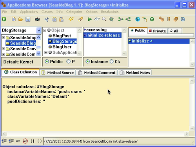Click the green play execute icon

pyautogui.click(x=90, y=19)
